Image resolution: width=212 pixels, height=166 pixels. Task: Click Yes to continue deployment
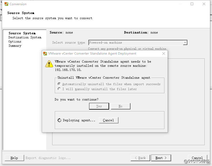pos(99,106)
